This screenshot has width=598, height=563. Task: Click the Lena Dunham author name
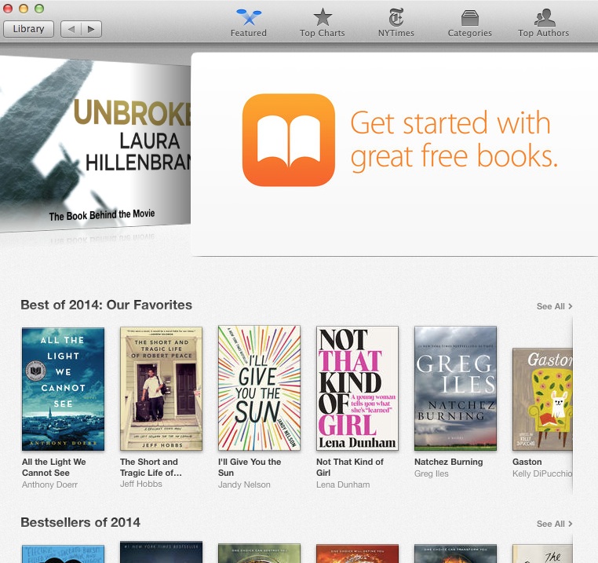tap(343, 484)
